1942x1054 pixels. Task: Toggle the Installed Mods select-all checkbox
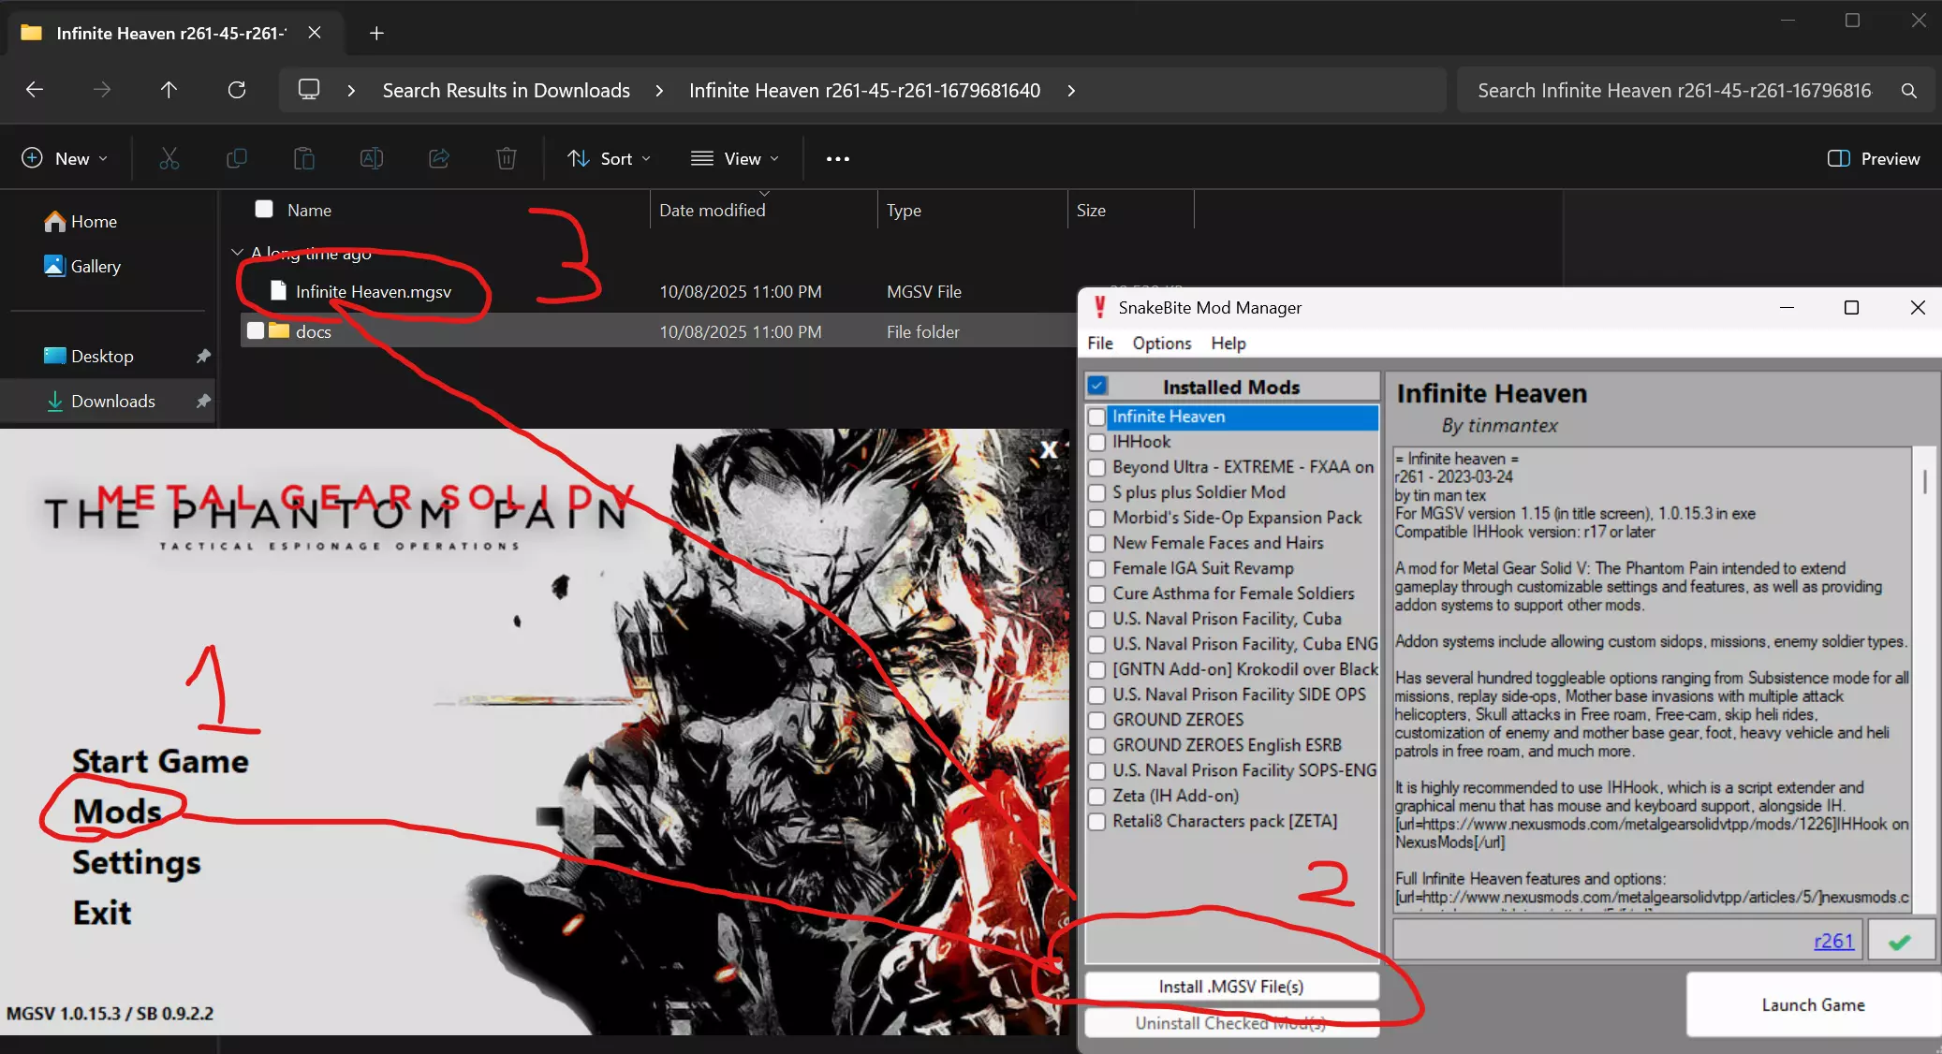[1097, 386]
